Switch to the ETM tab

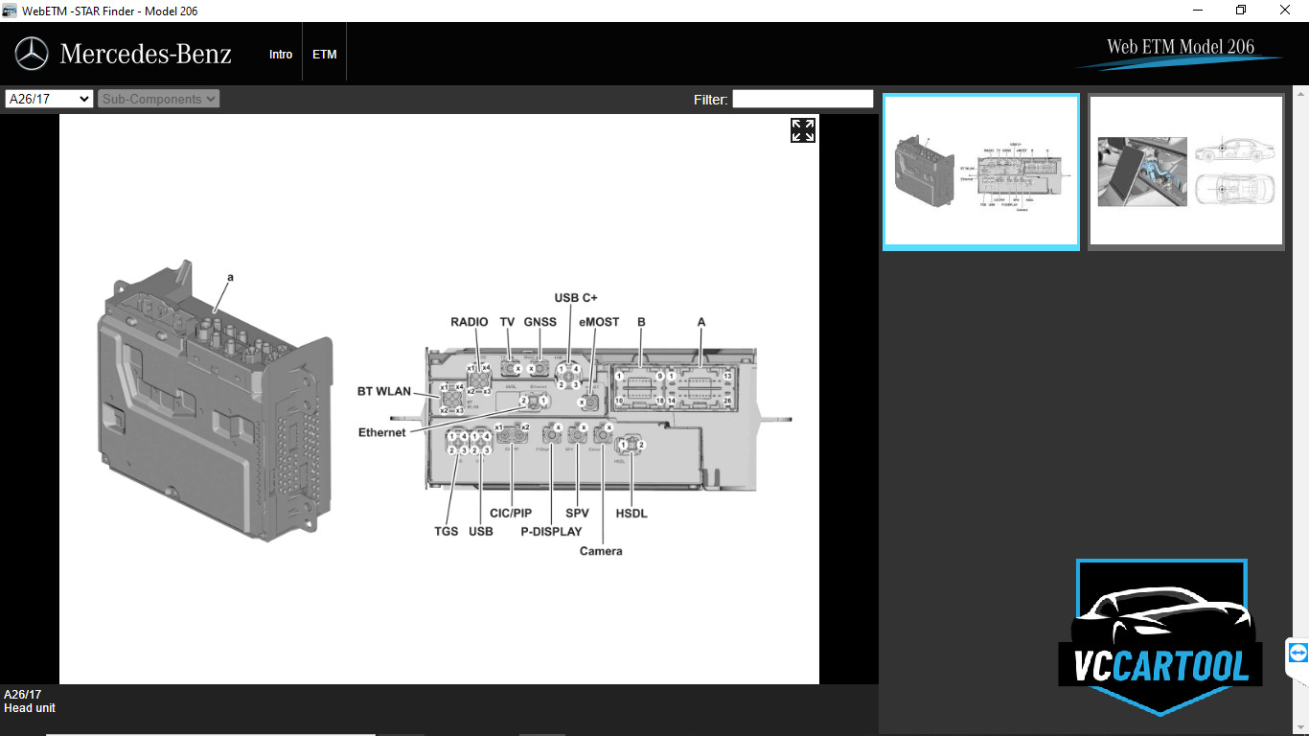325,55
